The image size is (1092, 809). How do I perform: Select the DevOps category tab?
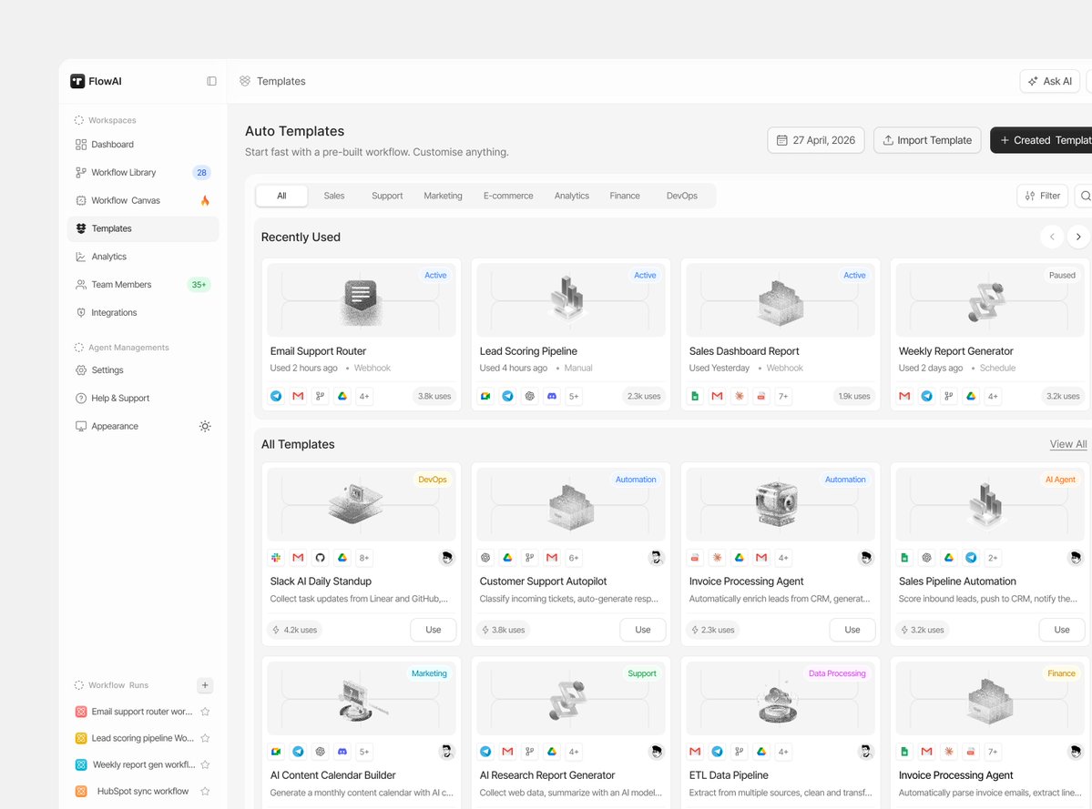682,197
